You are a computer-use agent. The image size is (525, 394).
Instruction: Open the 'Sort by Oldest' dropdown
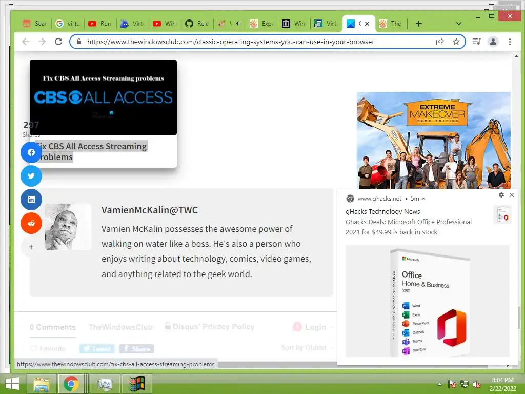(x=307, y=348)
